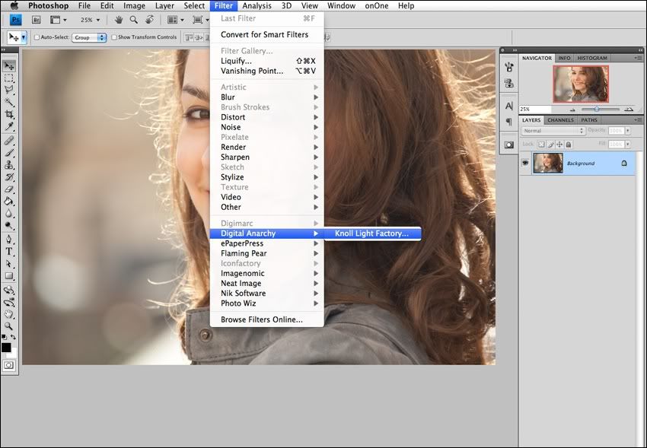The height and width of the screenshot is (448, 647).
Task: Select the Crop tool
Action: point(9,114)
